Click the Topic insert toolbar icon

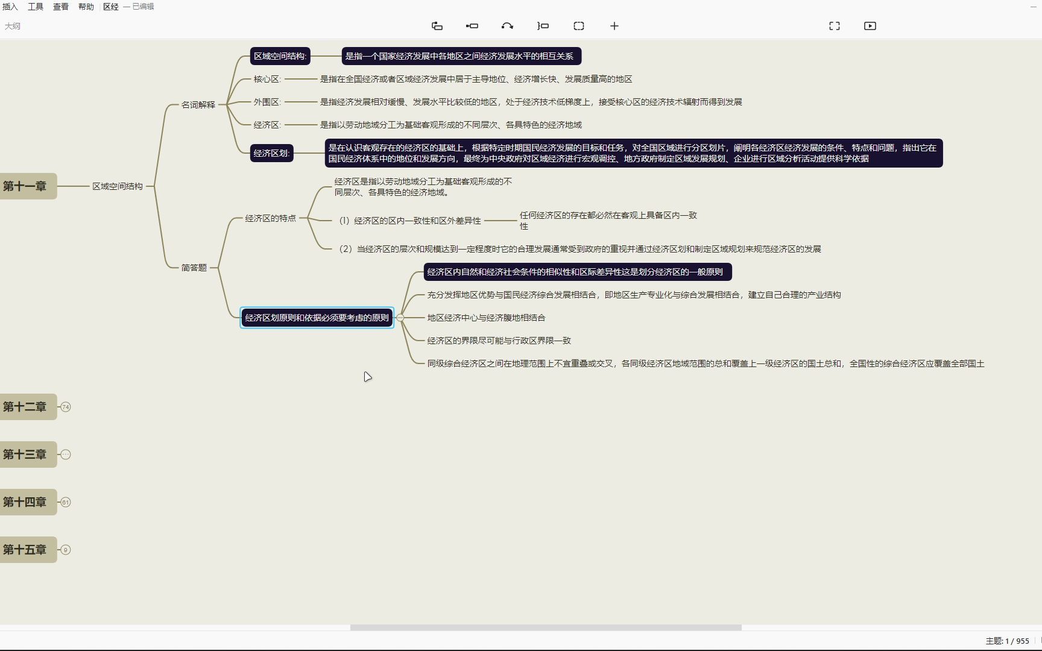pos(437,26)
